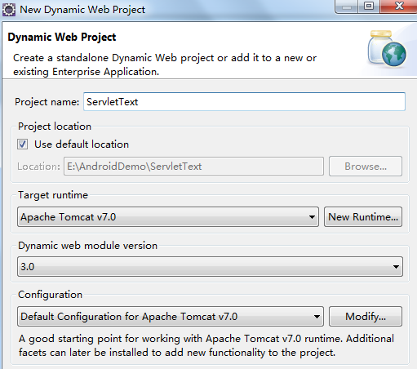Click the Modify... configuration button

coord(366,317)
